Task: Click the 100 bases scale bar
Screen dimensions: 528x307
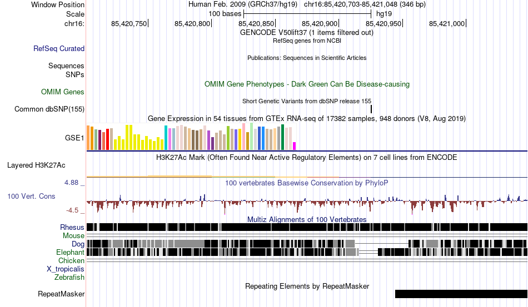Action: tap(307, 14)
